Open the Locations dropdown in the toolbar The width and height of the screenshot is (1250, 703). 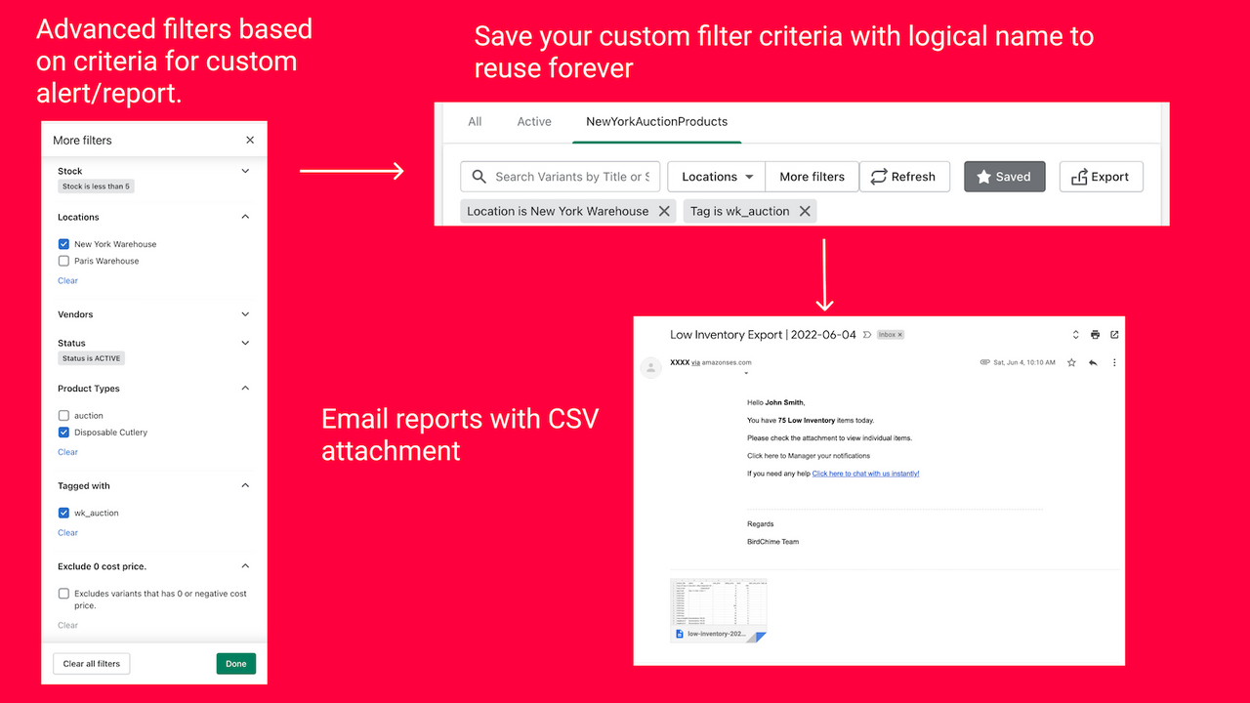point(715,177)
